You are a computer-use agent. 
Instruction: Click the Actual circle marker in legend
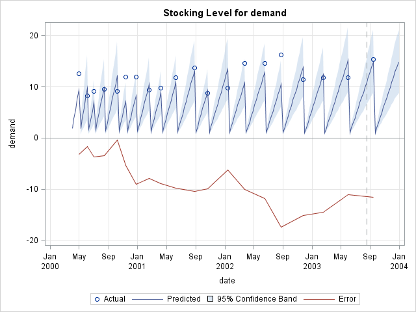pyautogui.click(x=97, y=299)
